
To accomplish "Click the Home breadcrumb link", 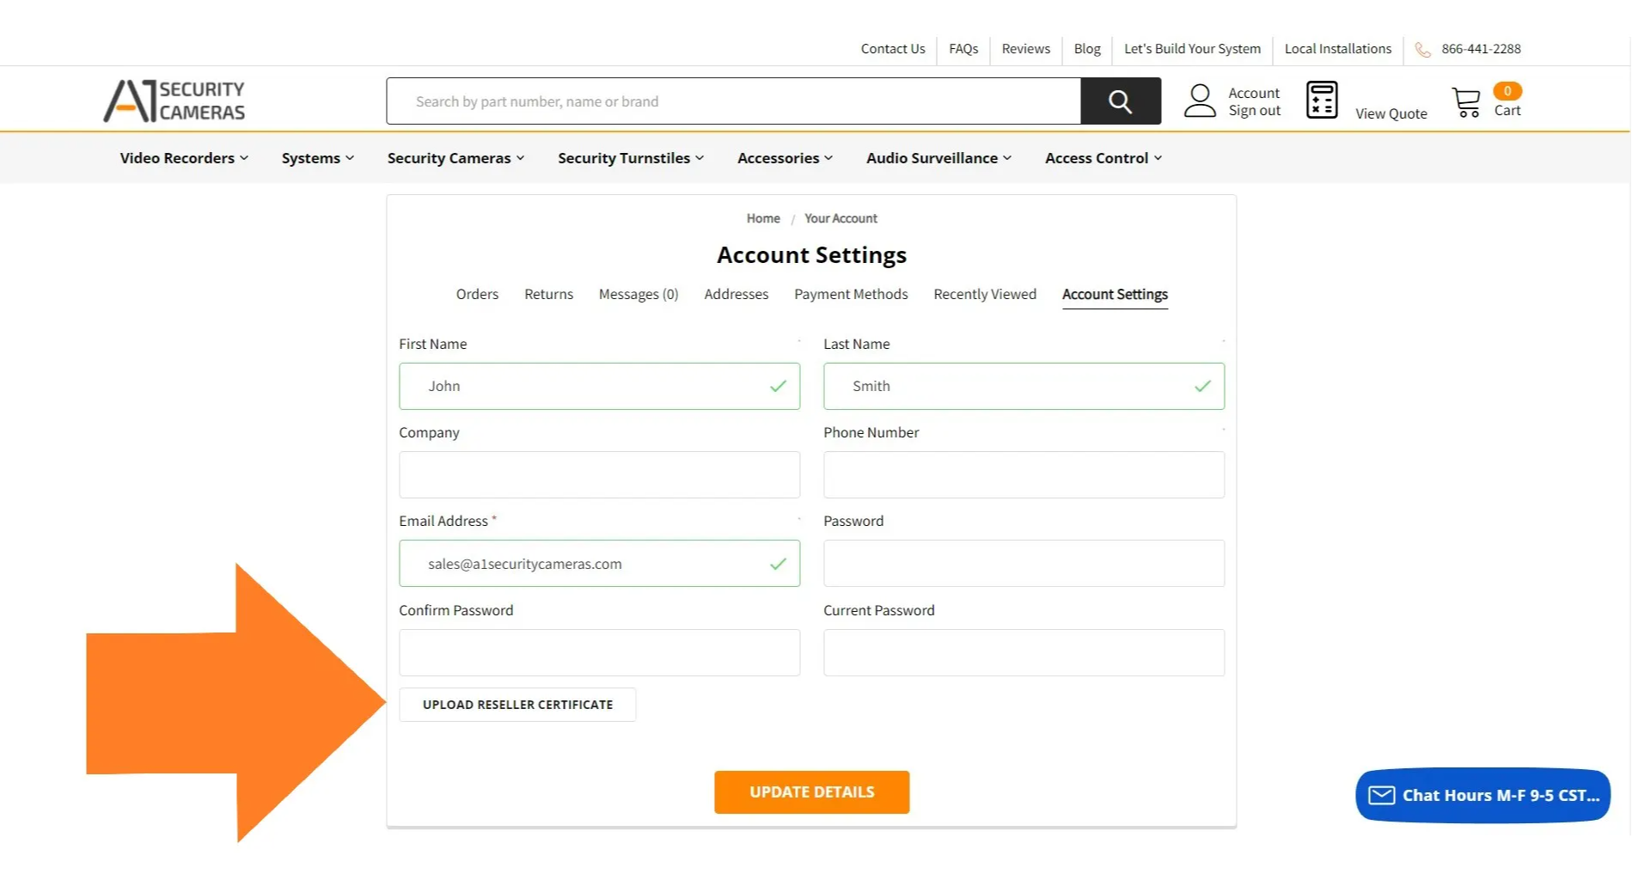I will point(762,218).
